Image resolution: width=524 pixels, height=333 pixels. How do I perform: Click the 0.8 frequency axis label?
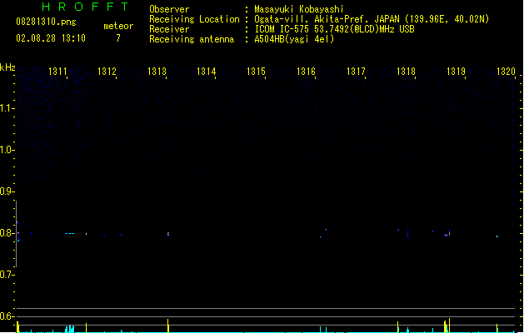pos(7,233)
